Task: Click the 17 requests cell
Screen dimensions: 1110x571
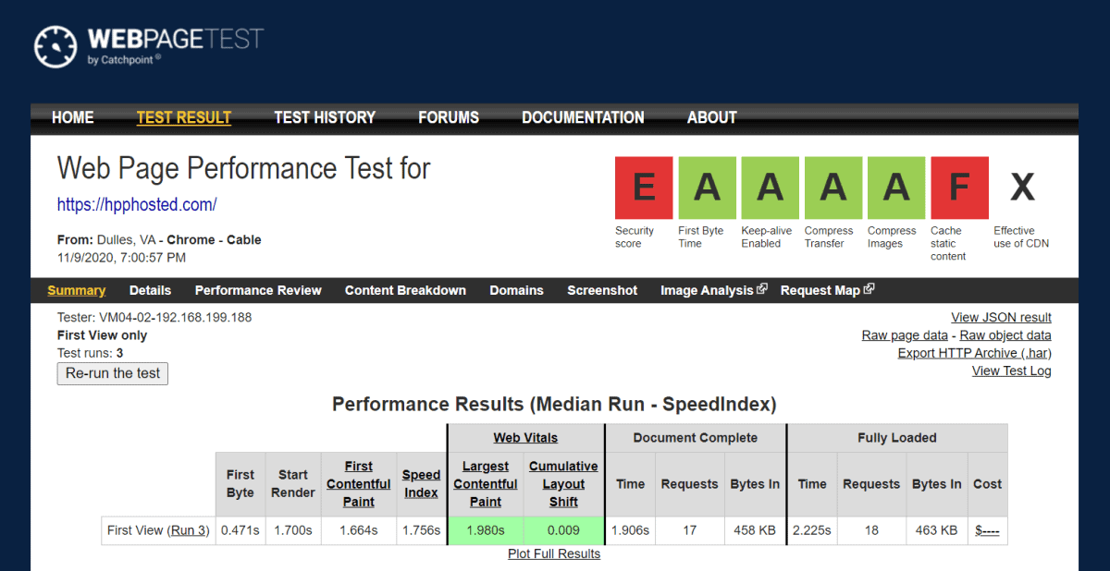Action: click(689, 530)
